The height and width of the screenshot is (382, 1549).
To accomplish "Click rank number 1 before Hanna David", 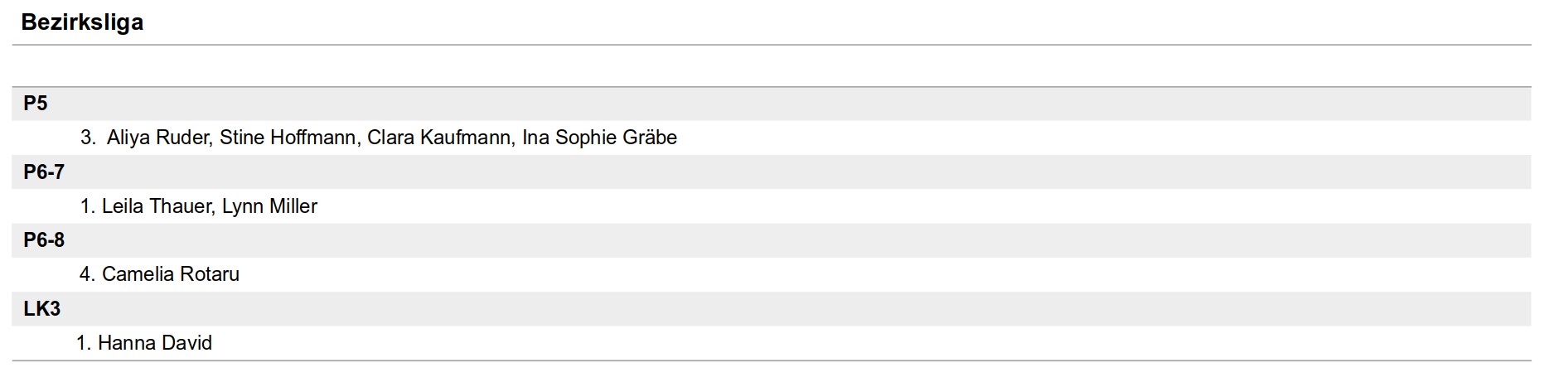I will point(82,343).
